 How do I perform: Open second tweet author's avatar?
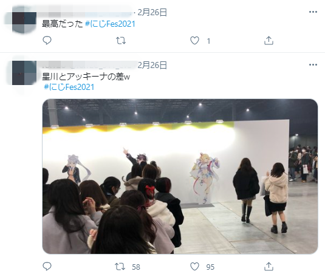point(24,73)
